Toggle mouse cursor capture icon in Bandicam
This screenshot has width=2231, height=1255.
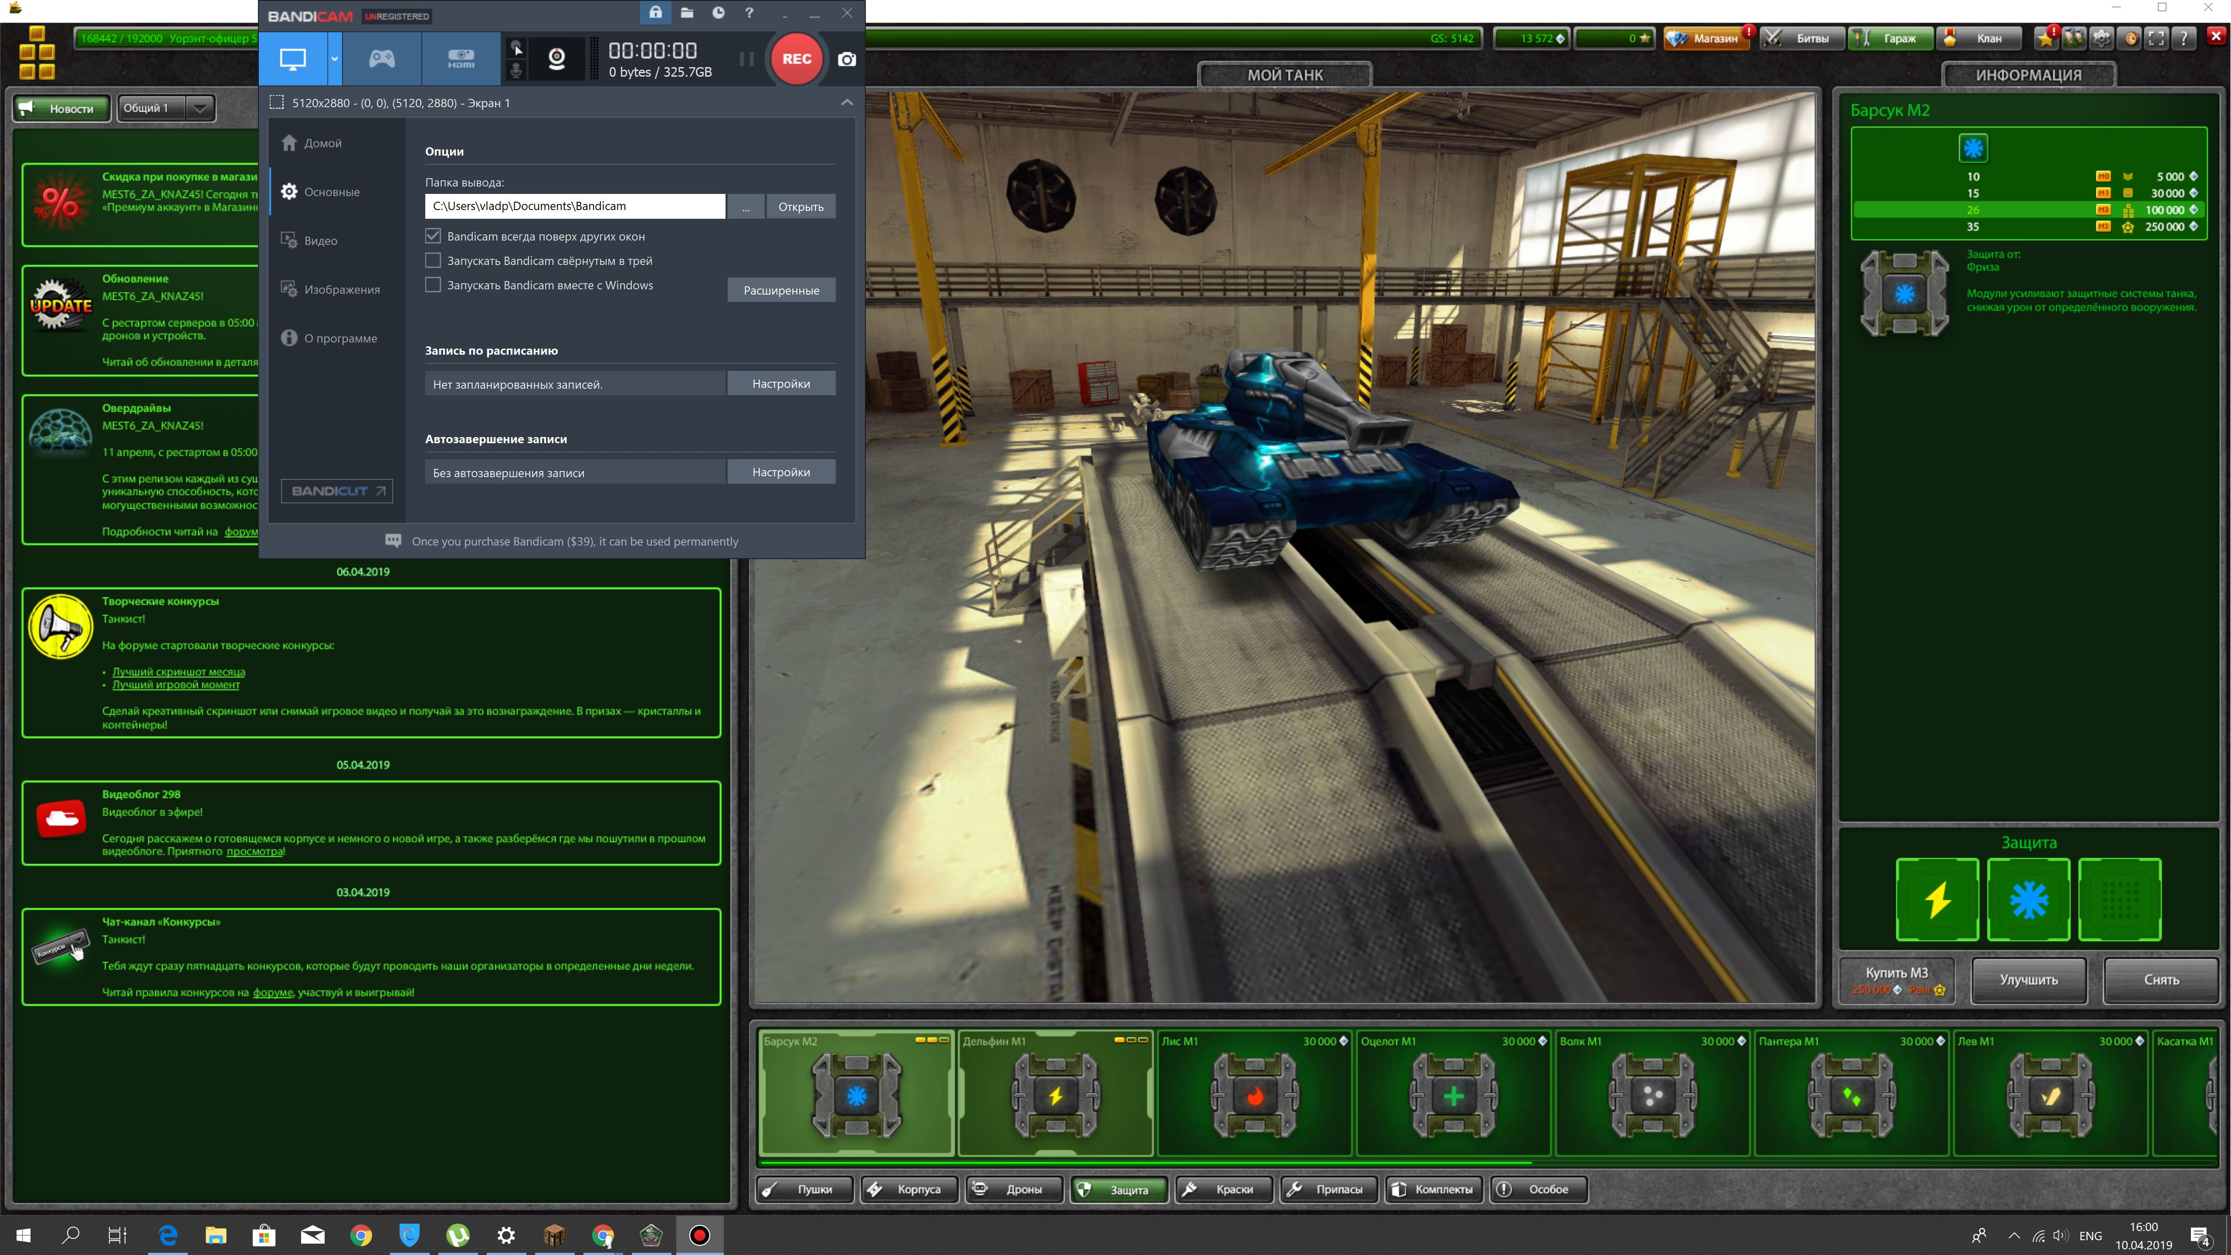click(516, 48)
